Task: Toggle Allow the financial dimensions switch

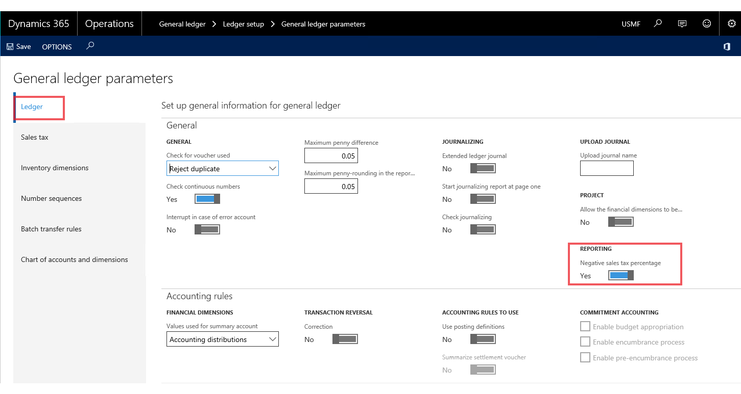Action: (621, 222)
